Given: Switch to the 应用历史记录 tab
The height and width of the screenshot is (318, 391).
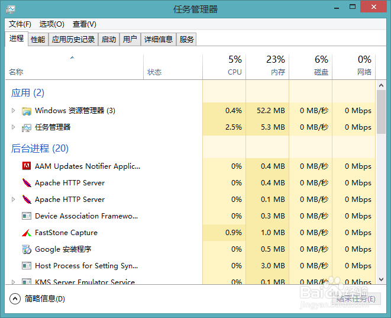Looking at the screenshot, I should coord(73,40).
